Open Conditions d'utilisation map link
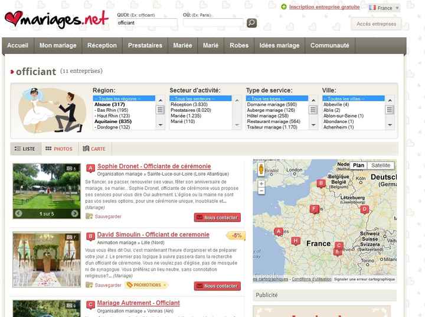This screenshot has height=317, width=425. (312, 279)
